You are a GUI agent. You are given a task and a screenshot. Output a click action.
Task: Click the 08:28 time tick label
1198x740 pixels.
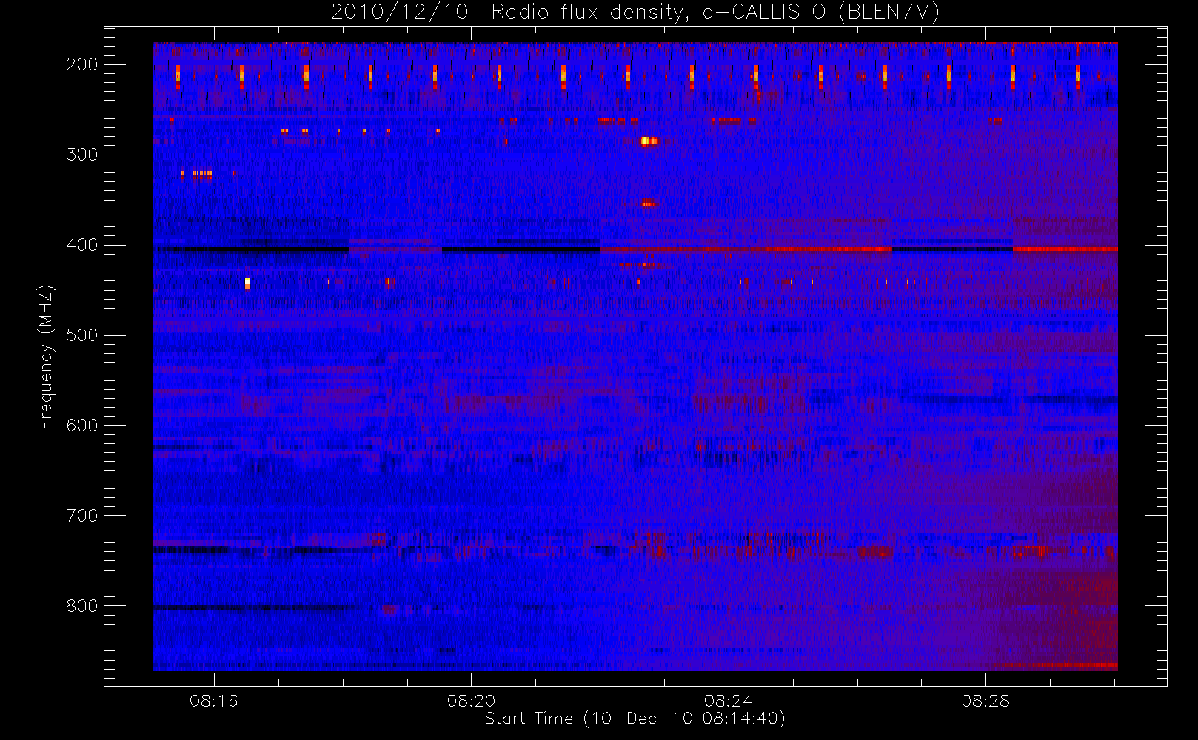[986, 701]
